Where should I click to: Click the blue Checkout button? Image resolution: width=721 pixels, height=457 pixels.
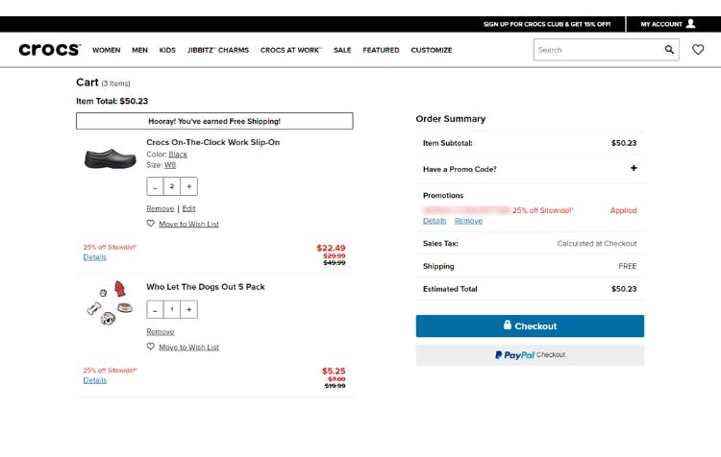tap(530, 325)
